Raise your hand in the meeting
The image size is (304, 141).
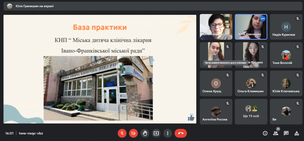[145, 133]
